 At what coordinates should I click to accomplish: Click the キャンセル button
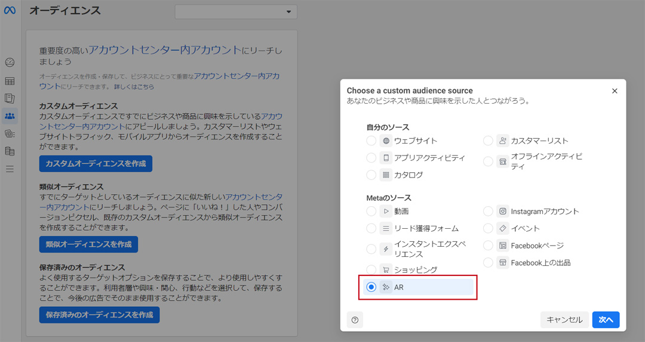[x=564, y=320]
